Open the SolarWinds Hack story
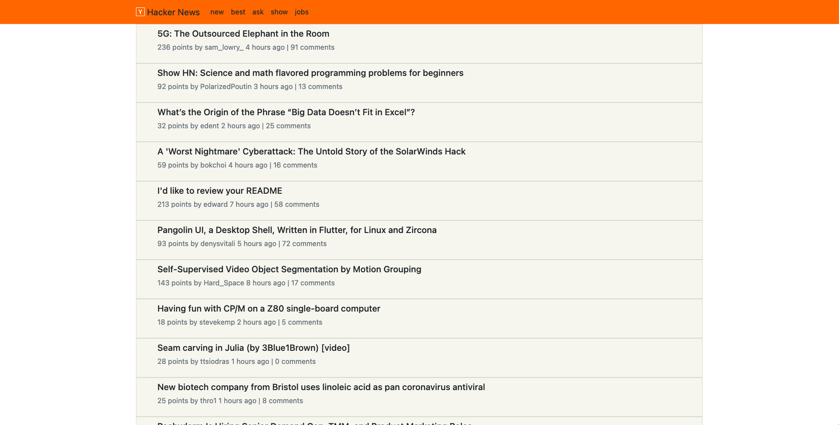Image resolution: width=839 pixels, height=425 pixels. click(311, 151)
